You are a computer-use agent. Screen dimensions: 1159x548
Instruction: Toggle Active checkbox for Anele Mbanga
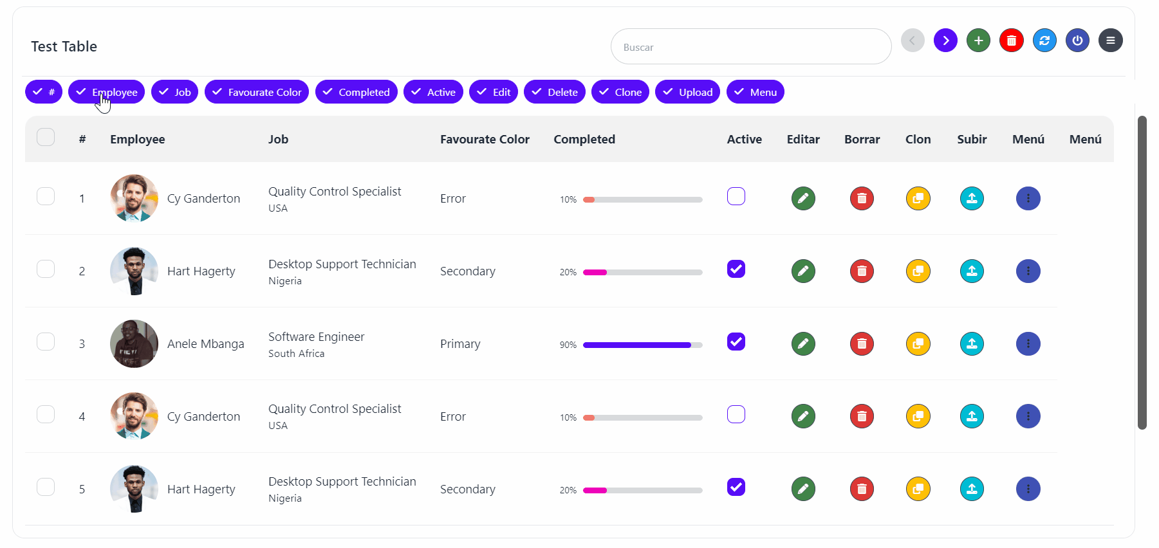coord(736,342)
